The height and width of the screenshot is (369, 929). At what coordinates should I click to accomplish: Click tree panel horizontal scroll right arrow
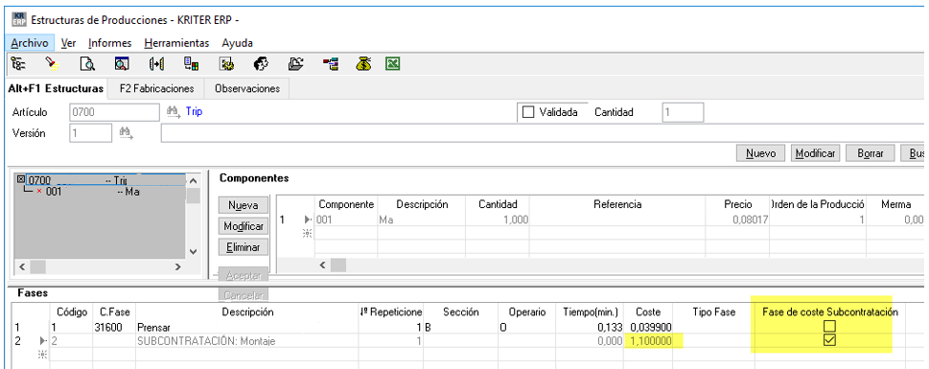point(177,266)
